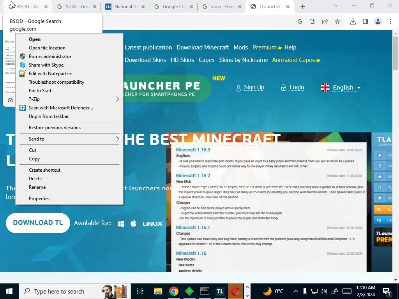Choose Rename in context menu
Screen dimensions: 399x299
[x=37, y=187]
